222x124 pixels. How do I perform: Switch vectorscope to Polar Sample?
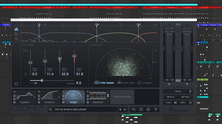click(x=104, y=83)
